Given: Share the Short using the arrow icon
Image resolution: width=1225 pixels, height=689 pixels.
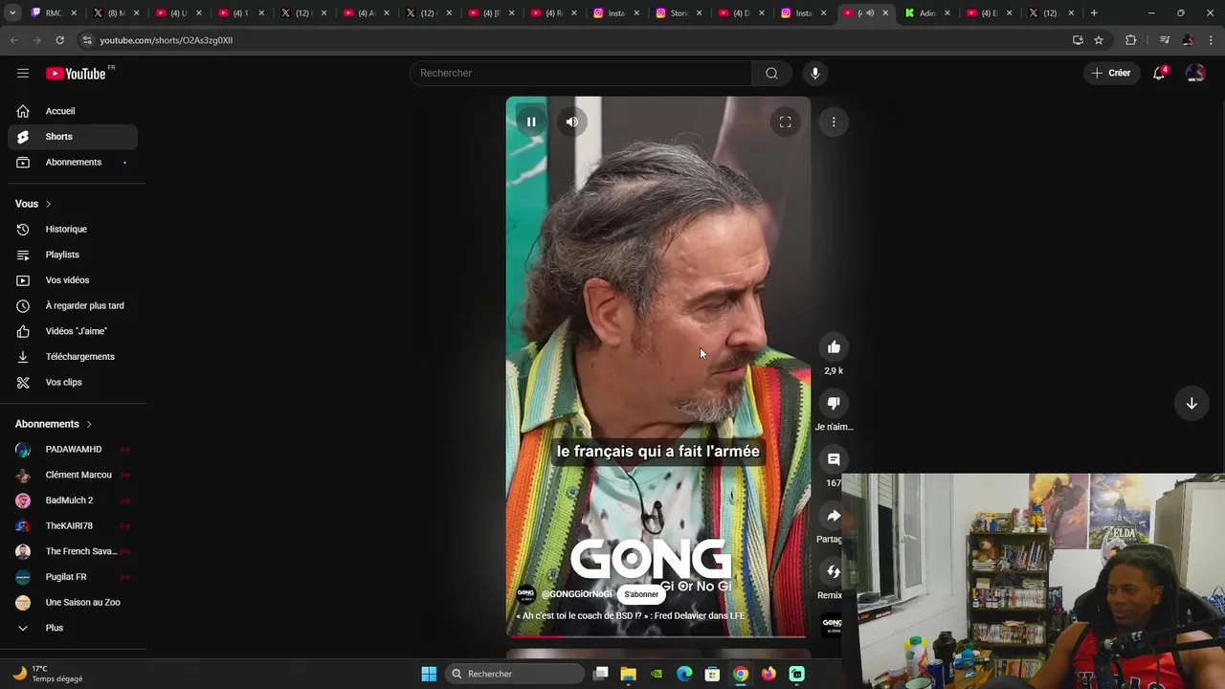Looking at the screenshot, I should click(x=833, y=516).
